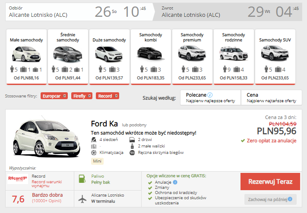The height and width of the screenshot is (213, 307).
Task: Click the airplane location icon
Action: (x=82, y=199)
